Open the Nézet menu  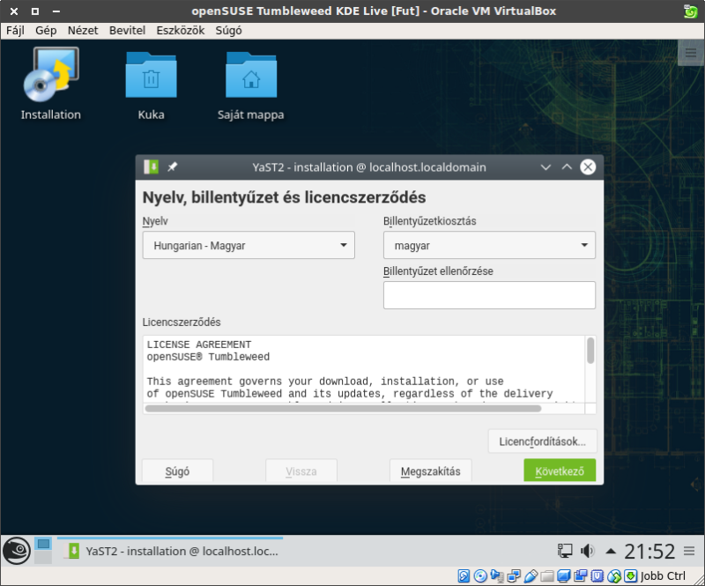[x=83, y=31]
